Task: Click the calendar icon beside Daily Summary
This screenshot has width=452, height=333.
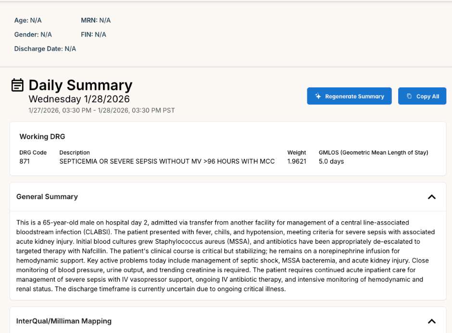Action: coord(17,84)
